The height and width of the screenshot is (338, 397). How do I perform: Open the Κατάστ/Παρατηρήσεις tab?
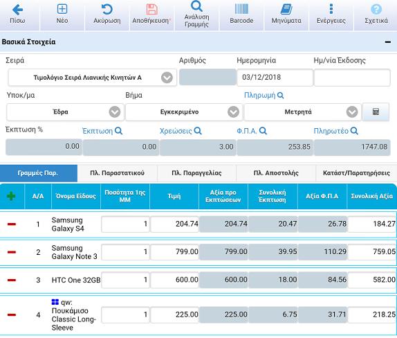click(356, 173)
